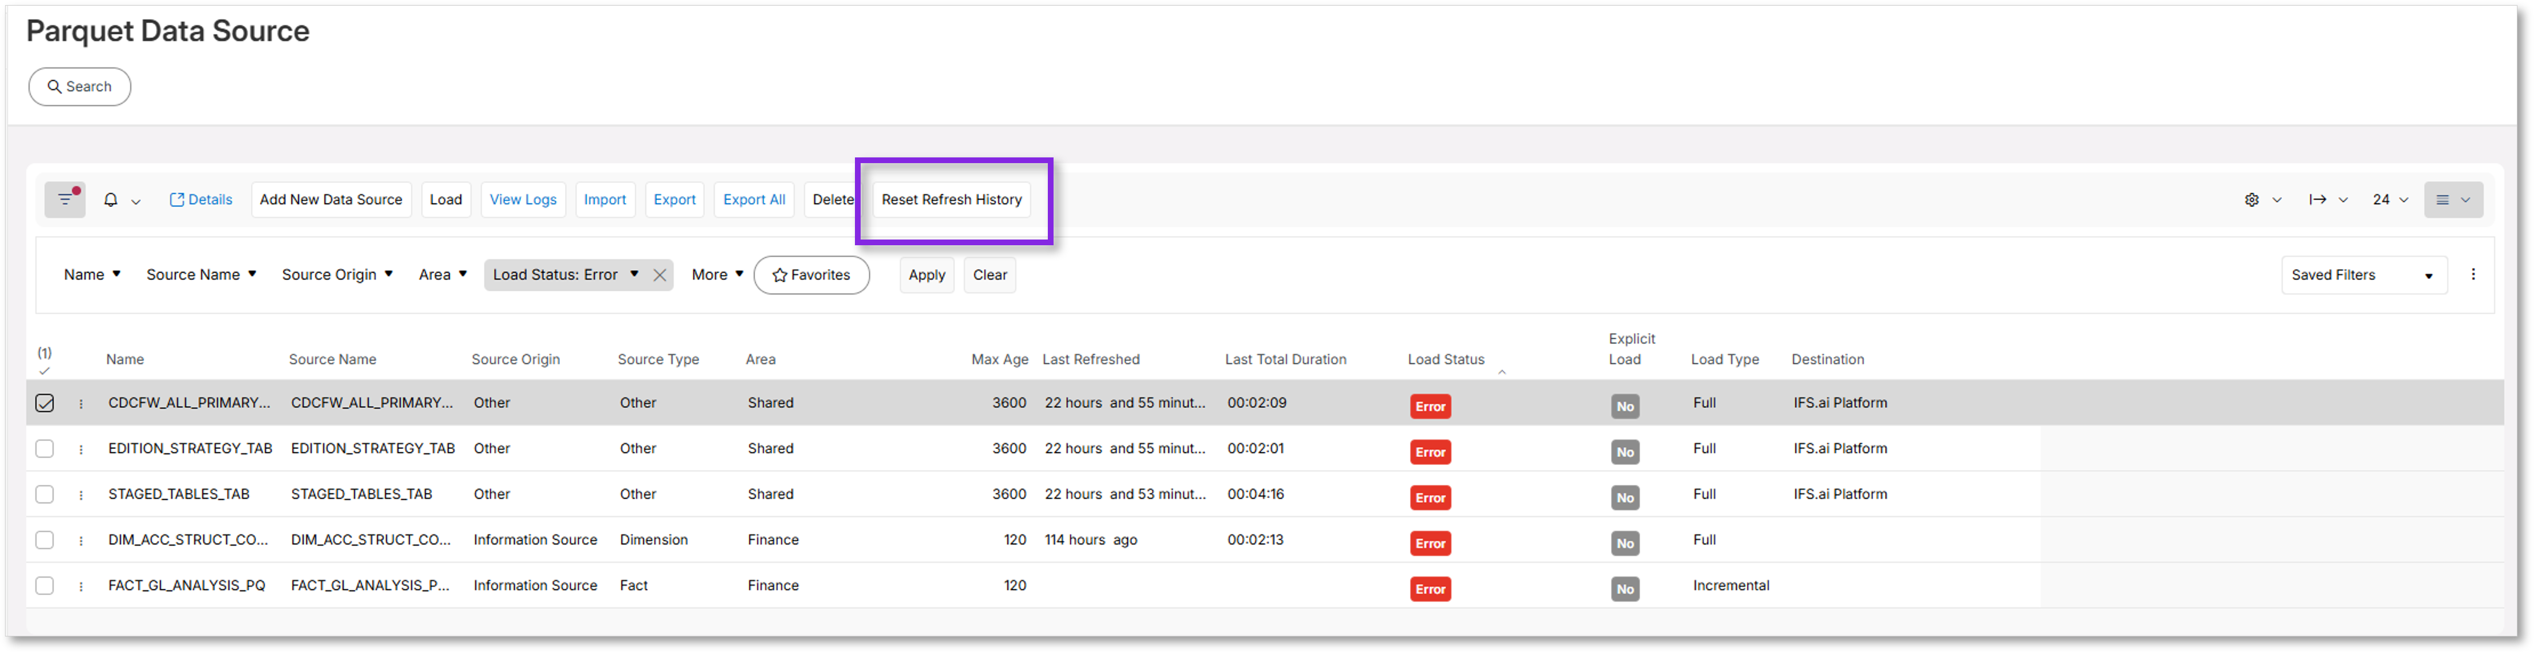The image size is (2534, 653).
Task: Click the Export All button
Action: (754, 200)
